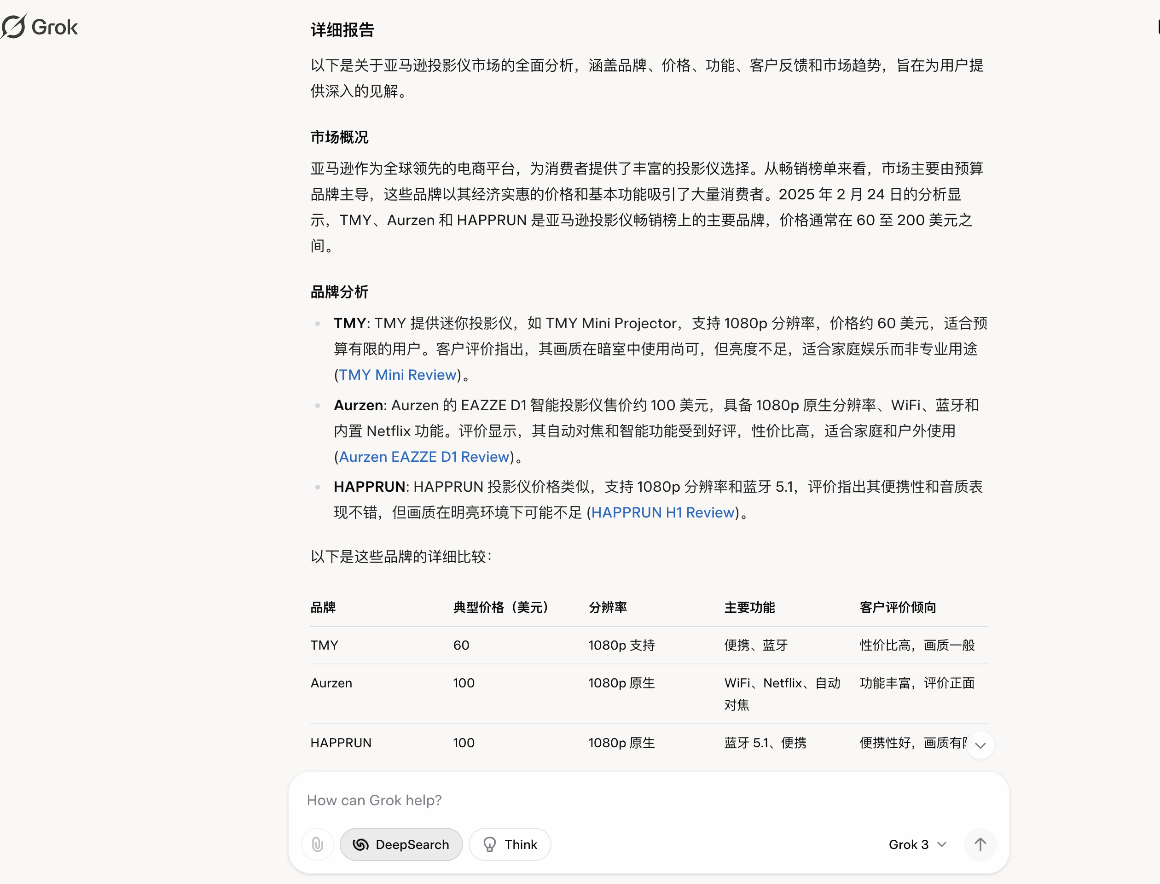Image resolution: width=1160 pixels, height=884 pixels.
Task: Click the price 100 in the Aurzen row
Action: point(464,683)
